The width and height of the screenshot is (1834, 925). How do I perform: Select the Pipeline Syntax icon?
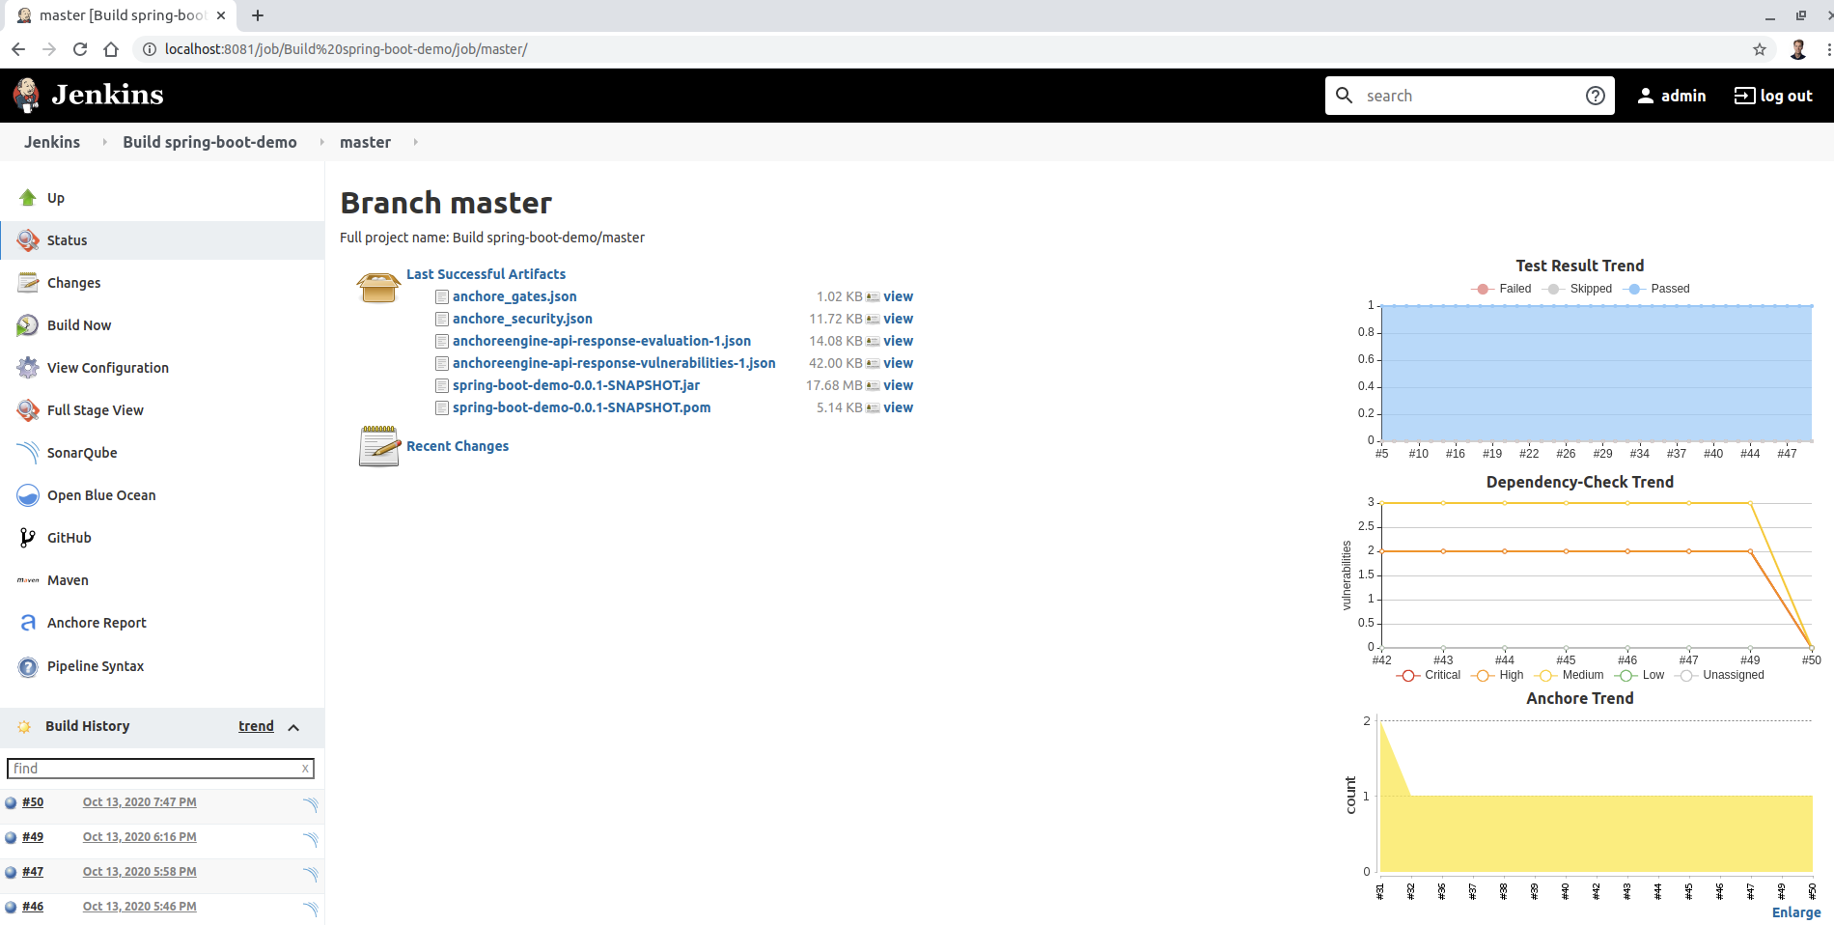[x=28, y=666]
